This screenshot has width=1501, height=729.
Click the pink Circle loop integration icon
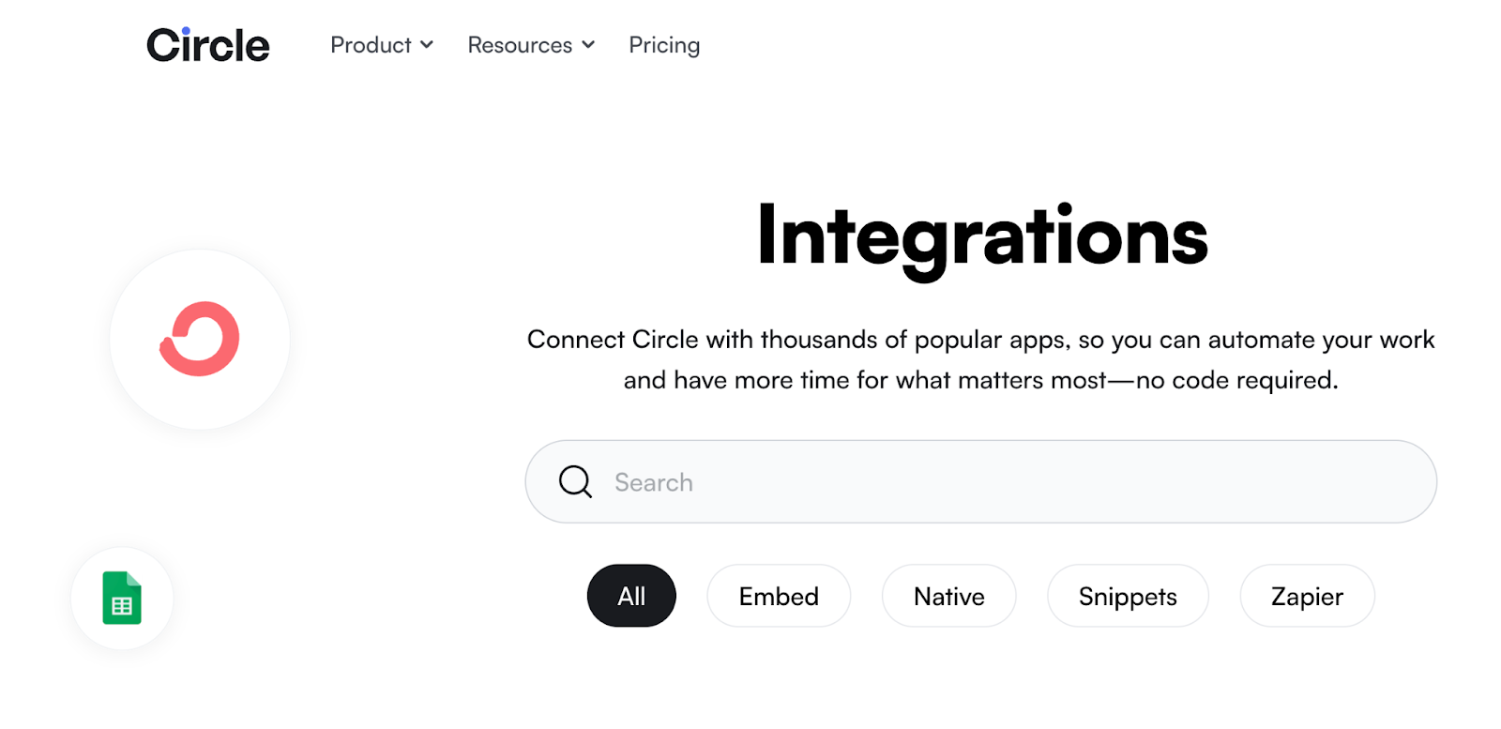199,338
